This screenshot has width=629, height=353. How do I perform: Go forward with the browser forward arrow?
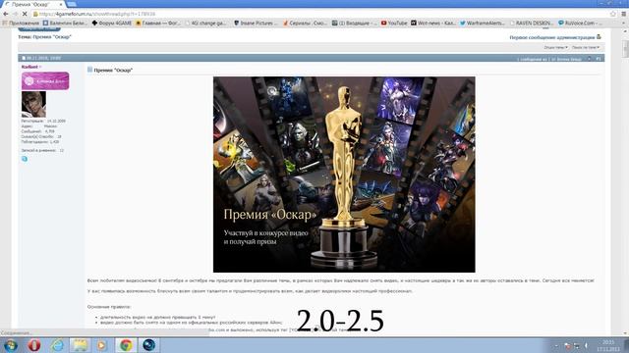15,14
